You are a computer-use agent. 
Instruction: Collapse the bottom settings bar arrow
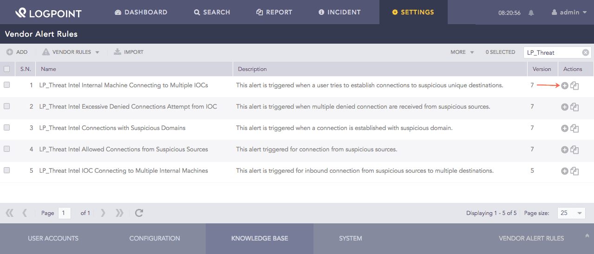(587, 236)
